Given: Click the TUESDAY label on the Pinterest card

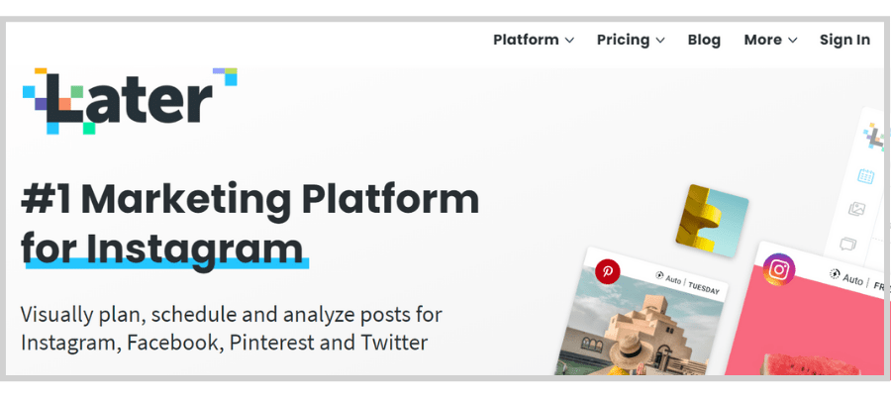Looking at the screenshot, I should pos(704,288).
